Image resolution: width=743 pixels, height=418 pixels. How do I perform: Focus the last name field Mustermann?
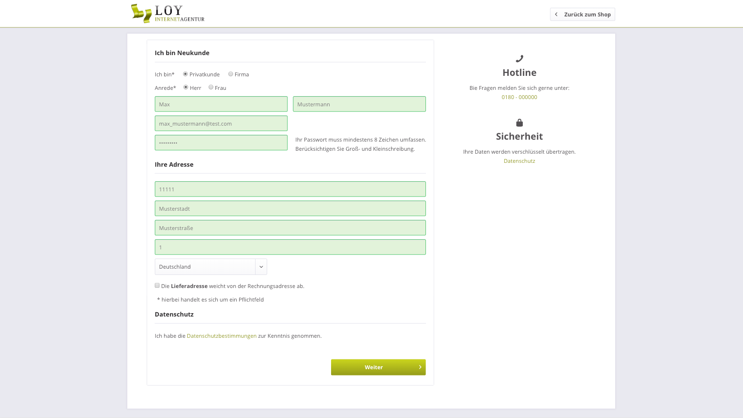[360, 104]
